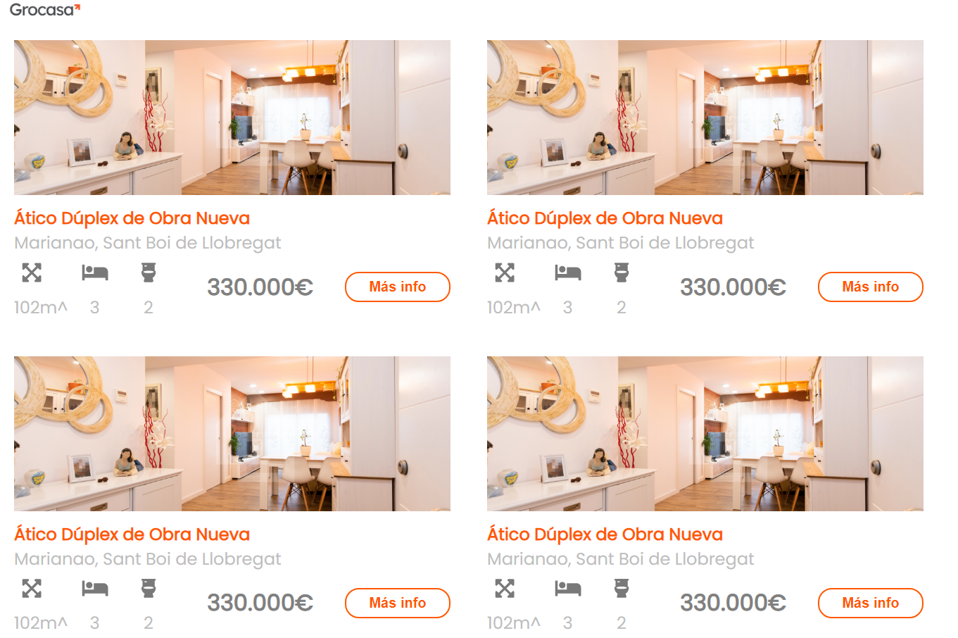Image resolution: width=958 pixels, height=638 pixels.
Task: Open the top-left listing's property photo
Action: pyautogui.click(x=232, y=118)
